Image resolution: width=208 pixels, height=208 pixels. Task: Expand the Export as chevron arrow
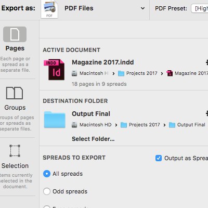coord(142,8)
